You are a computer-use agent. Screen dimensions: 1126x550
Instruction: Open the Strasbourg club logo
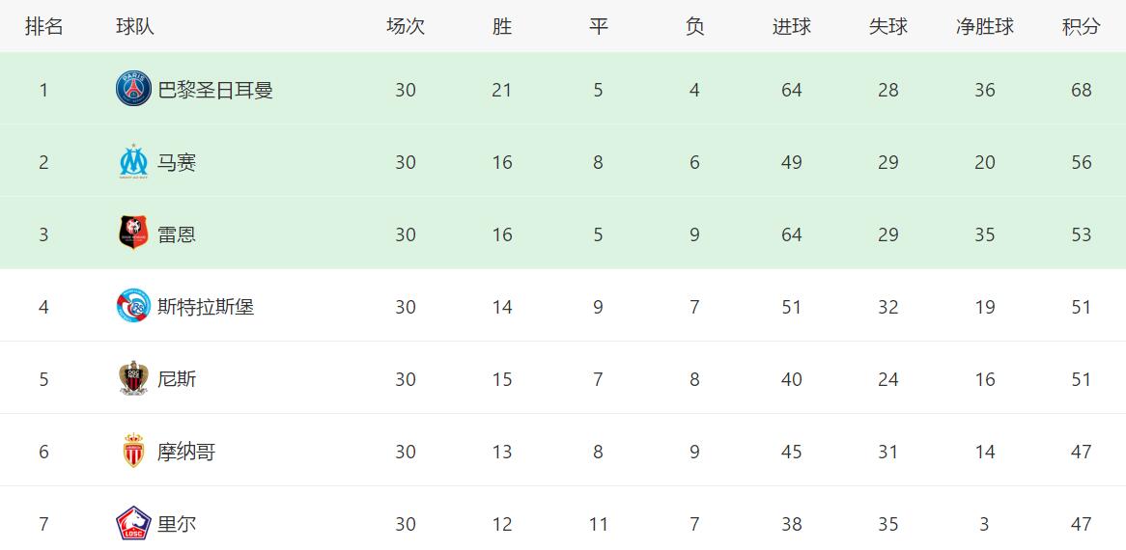(133, 306)
